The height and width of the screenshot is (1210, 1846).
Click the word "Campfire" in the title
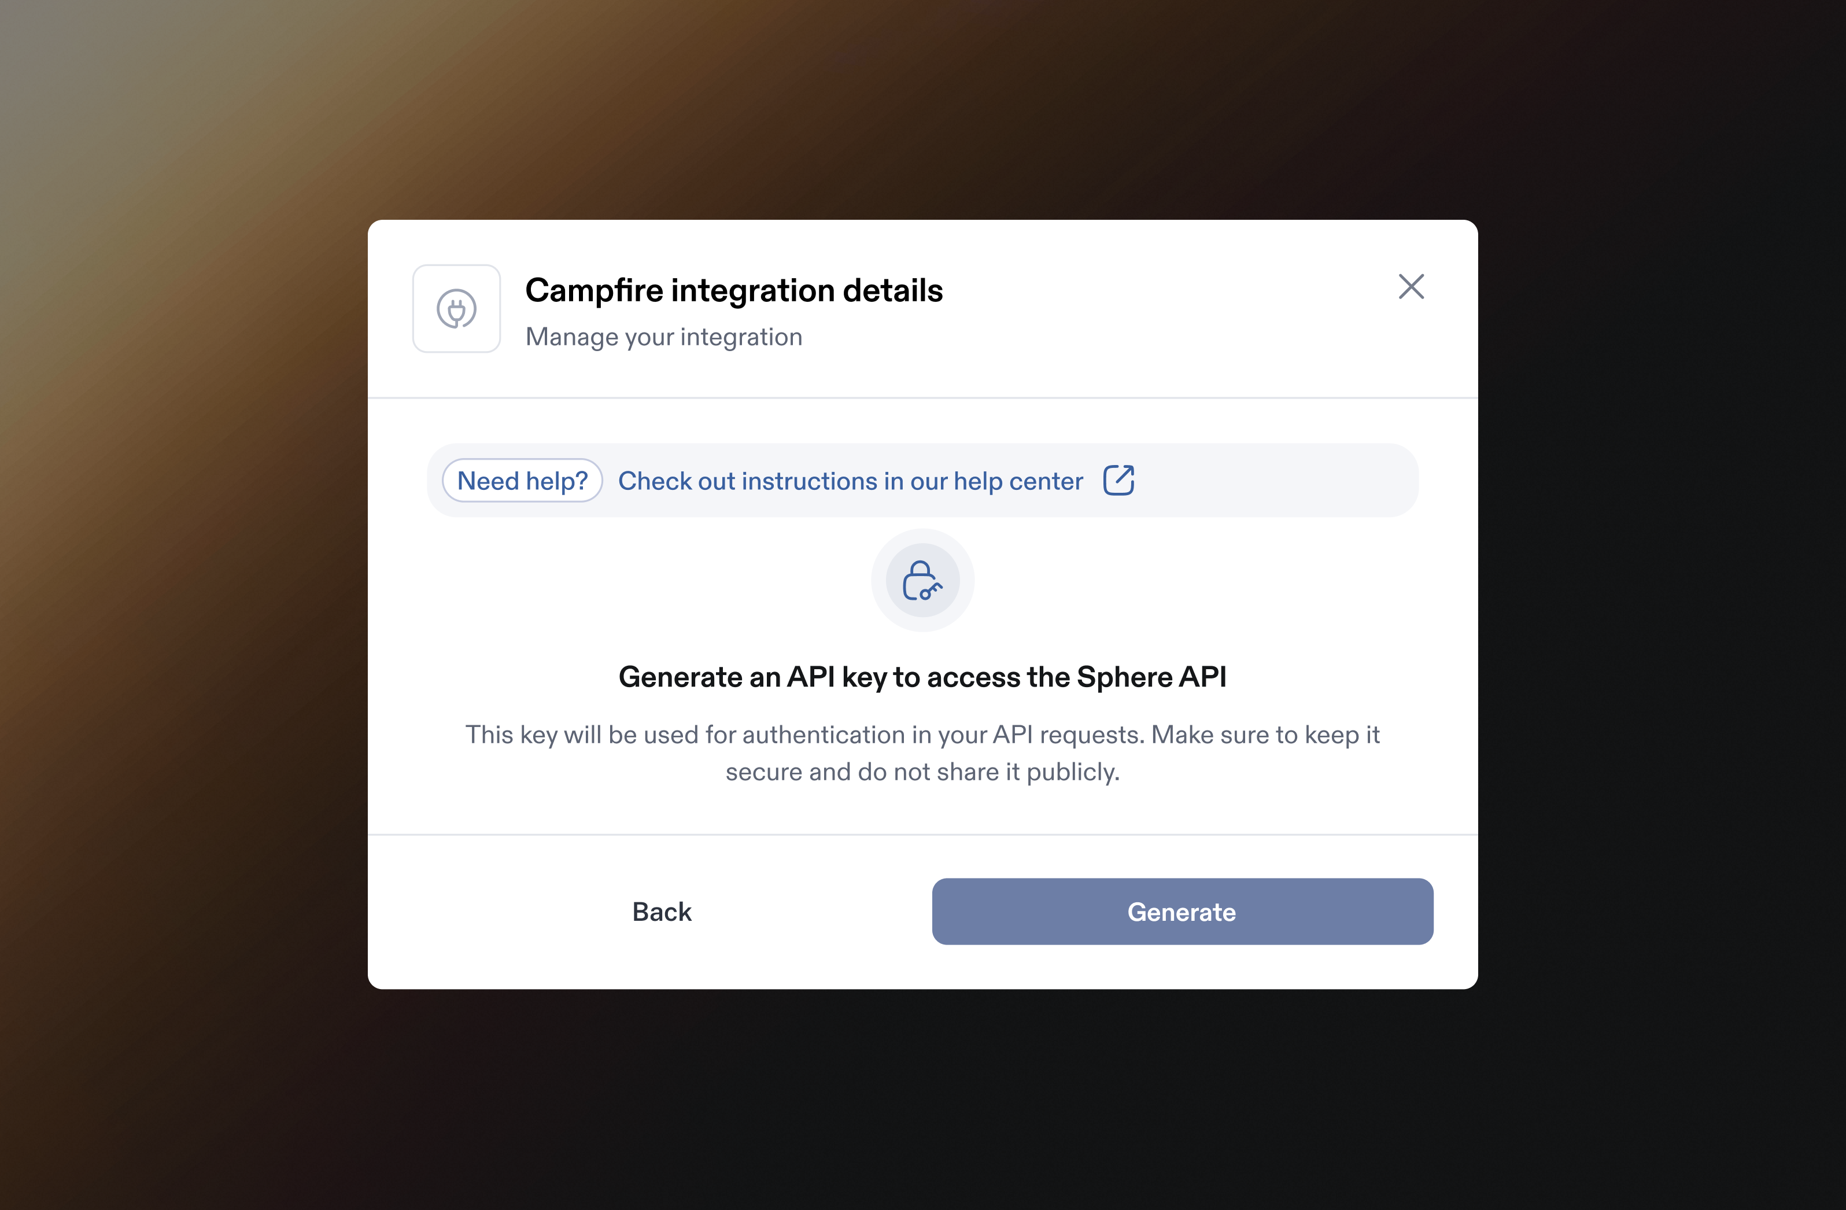coord(594,291)
